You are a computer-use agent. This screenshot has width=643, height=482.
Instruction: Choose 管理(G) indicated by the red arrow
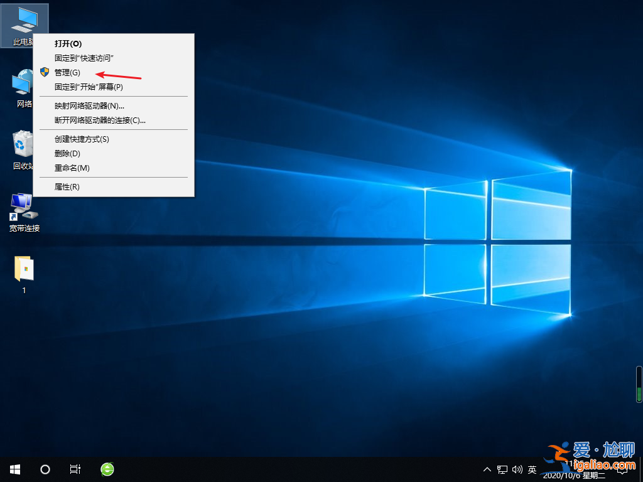coord(67,72)
